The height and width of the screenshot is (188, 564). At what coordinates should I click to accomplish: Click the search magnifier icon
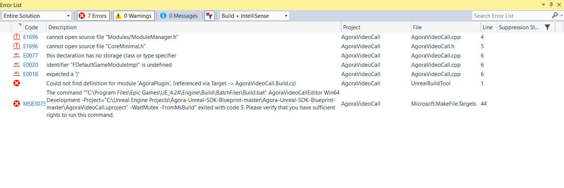(x=554, y=15)
